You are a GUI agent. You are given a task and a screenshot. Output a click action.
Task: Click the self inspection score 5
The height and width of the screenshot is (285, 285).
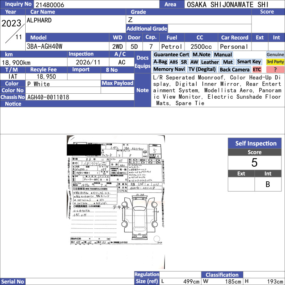tap(254, 162)
